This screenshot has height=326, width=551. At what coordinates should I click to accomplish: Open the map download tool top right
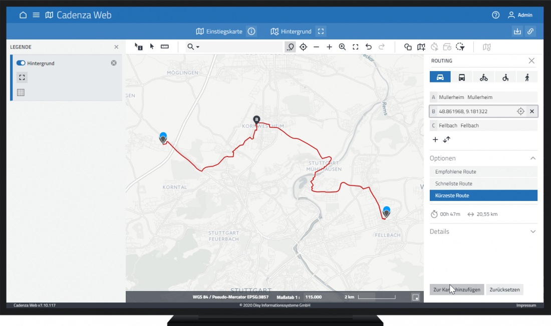(x=517, y=31)
